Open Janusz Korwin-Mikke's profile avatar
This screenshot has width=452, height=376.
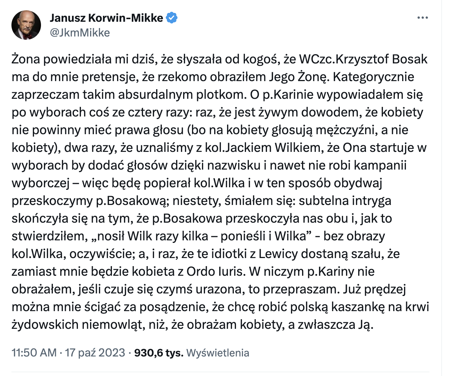coord(26,25)
